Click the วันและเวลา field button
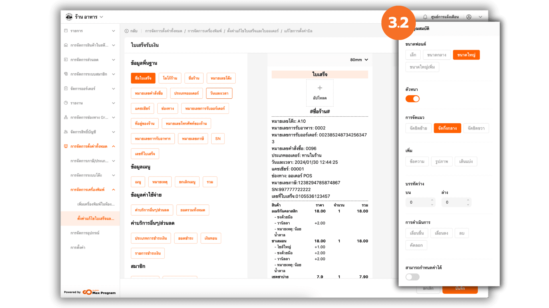The width and height of the screenshot is (549, 308). 219,93
